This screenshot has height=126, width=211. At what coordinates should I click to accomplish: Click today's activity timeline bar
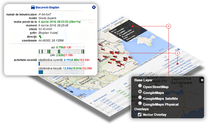61,51
